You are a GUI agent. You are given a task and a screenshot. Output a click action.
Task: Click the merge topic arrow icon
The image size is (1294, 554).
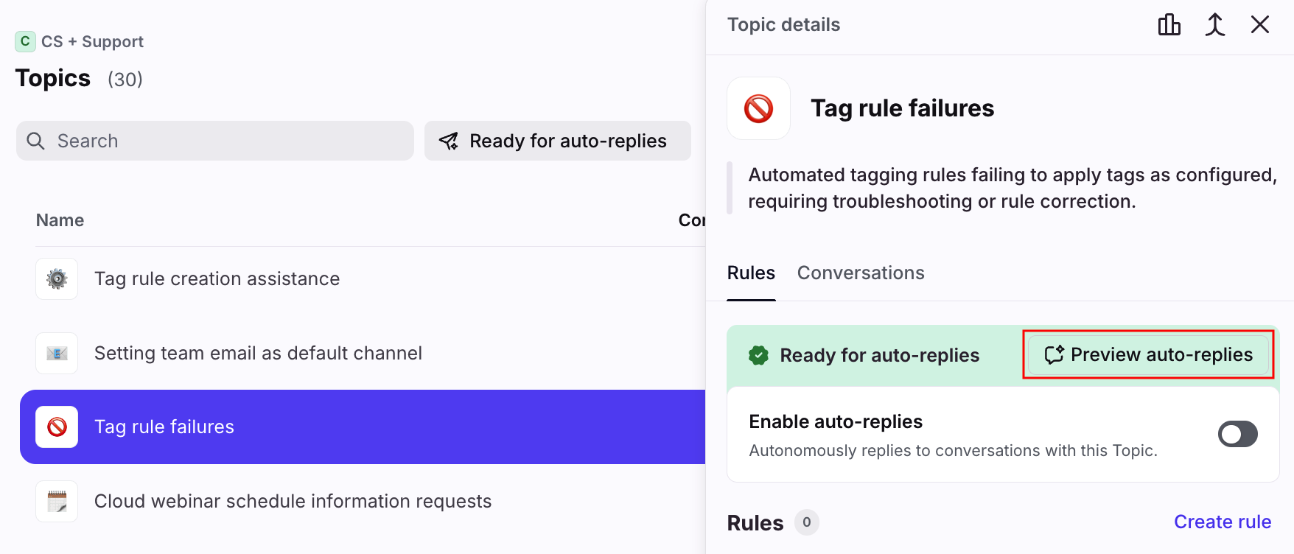(x=1214, y=25)
